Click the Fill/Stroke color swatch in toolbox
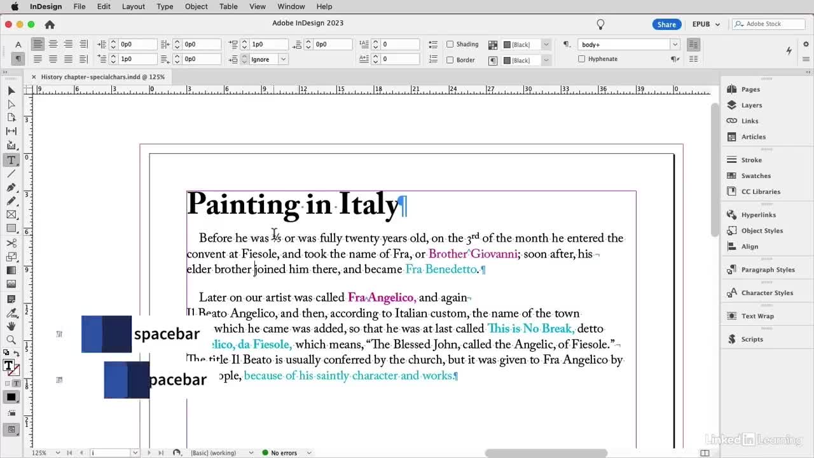This screenshot has width=814, height=458. (10, 366)
